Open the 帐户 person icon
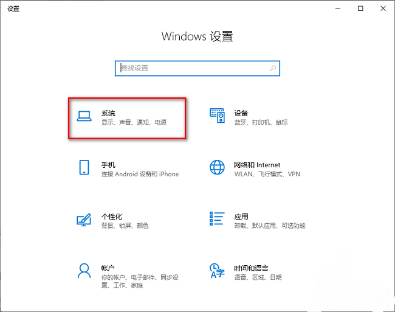This screenshot has height=312, width=395. [84, 271]
